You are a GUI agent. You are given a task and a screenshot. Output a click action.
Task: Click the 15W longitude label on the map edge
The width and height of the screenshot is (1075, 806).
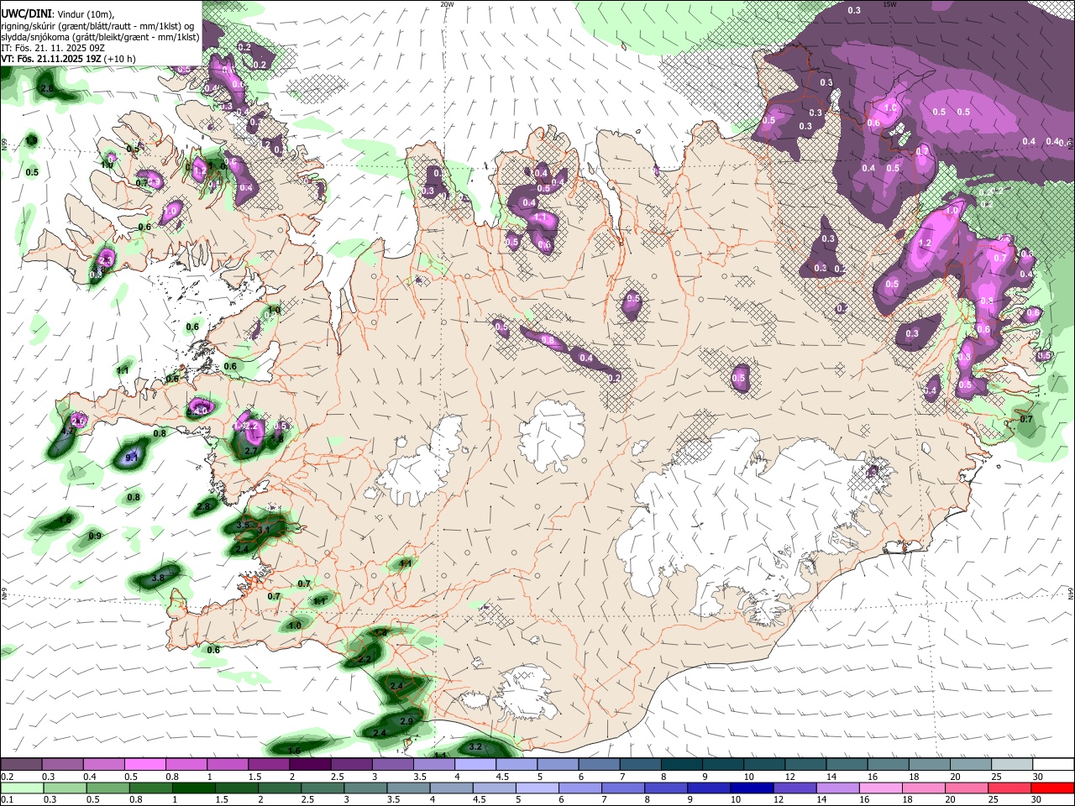click(x=889, y=4)
